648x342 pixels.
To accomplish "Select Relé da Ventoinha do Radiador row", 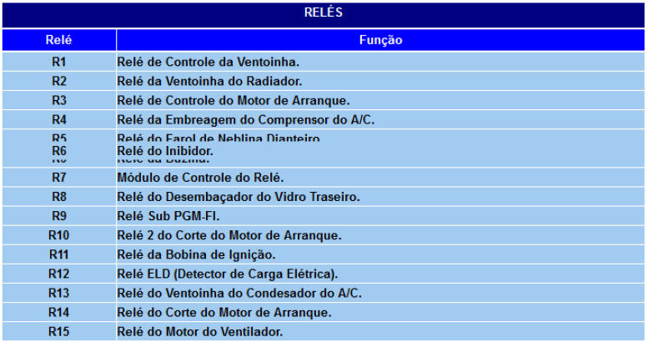I will click(x=209, y=81).
